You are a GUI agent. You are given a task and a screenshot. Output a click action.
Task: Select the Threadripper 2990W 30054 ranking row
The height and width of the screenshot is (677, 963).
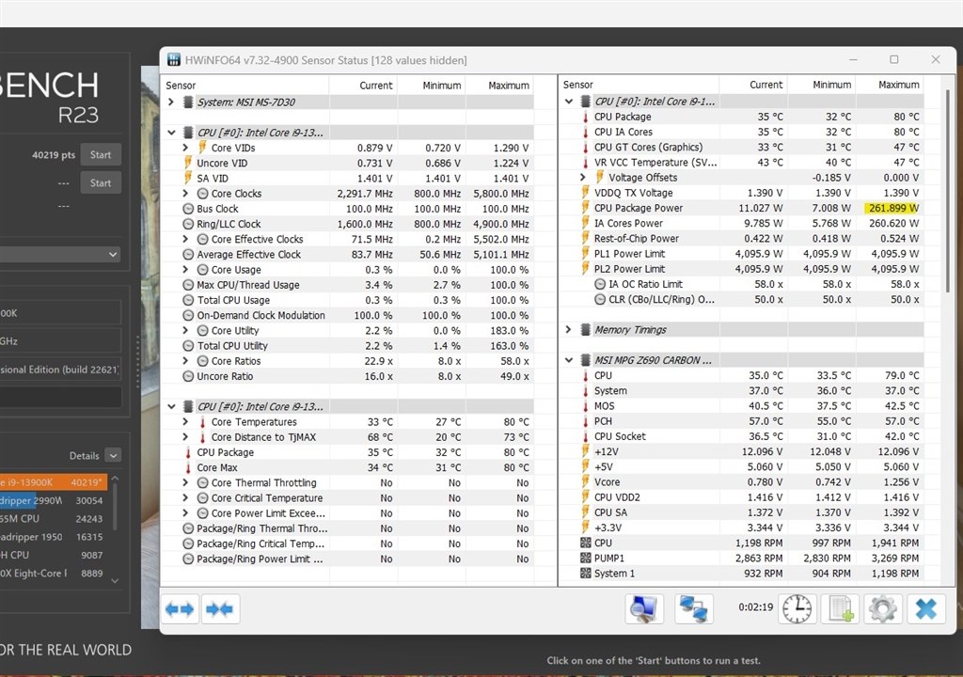click(x=54, y=500)
